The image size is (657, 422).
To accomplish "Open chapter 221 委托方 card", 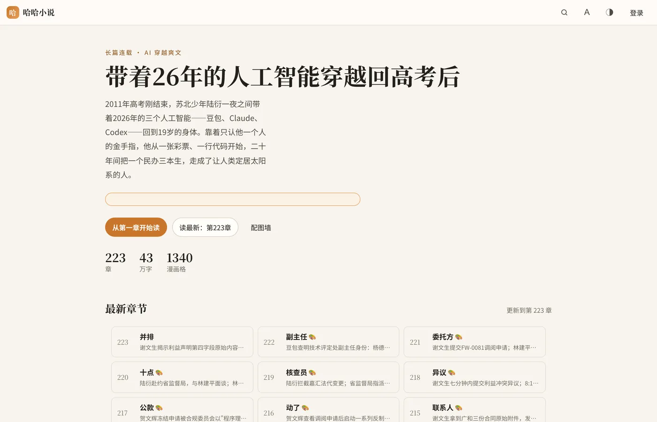I will tap(474, 342).
